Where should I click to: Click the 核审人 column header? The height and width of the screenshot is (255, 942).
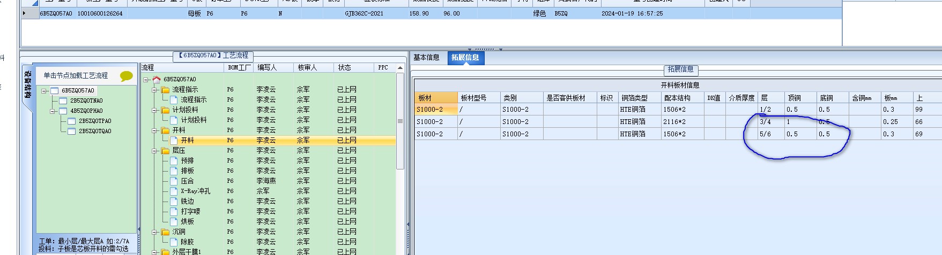[x=314, y=67]
